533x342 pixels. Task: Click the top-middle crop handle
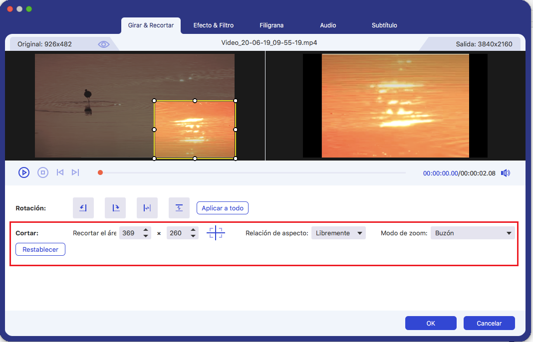pyautogui.click(x=195, y=101)
